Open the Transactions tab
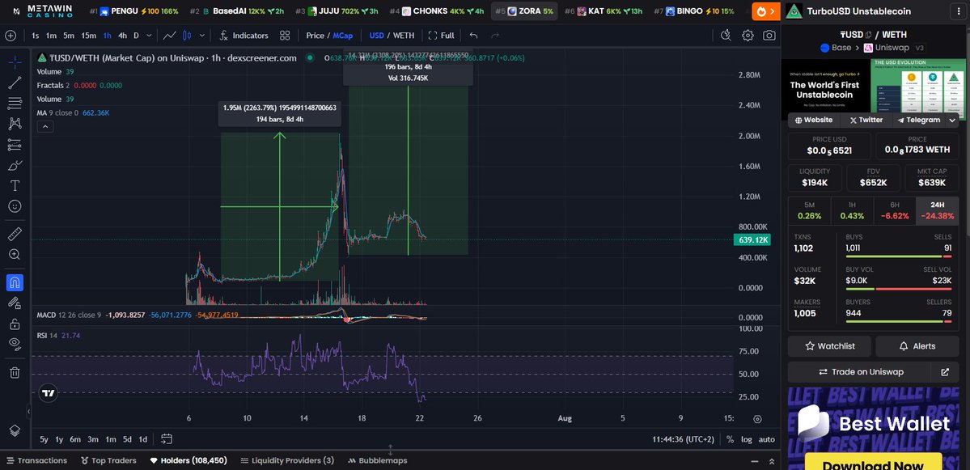The width and height of the screenshot is (970, 470). pos(36,461)
